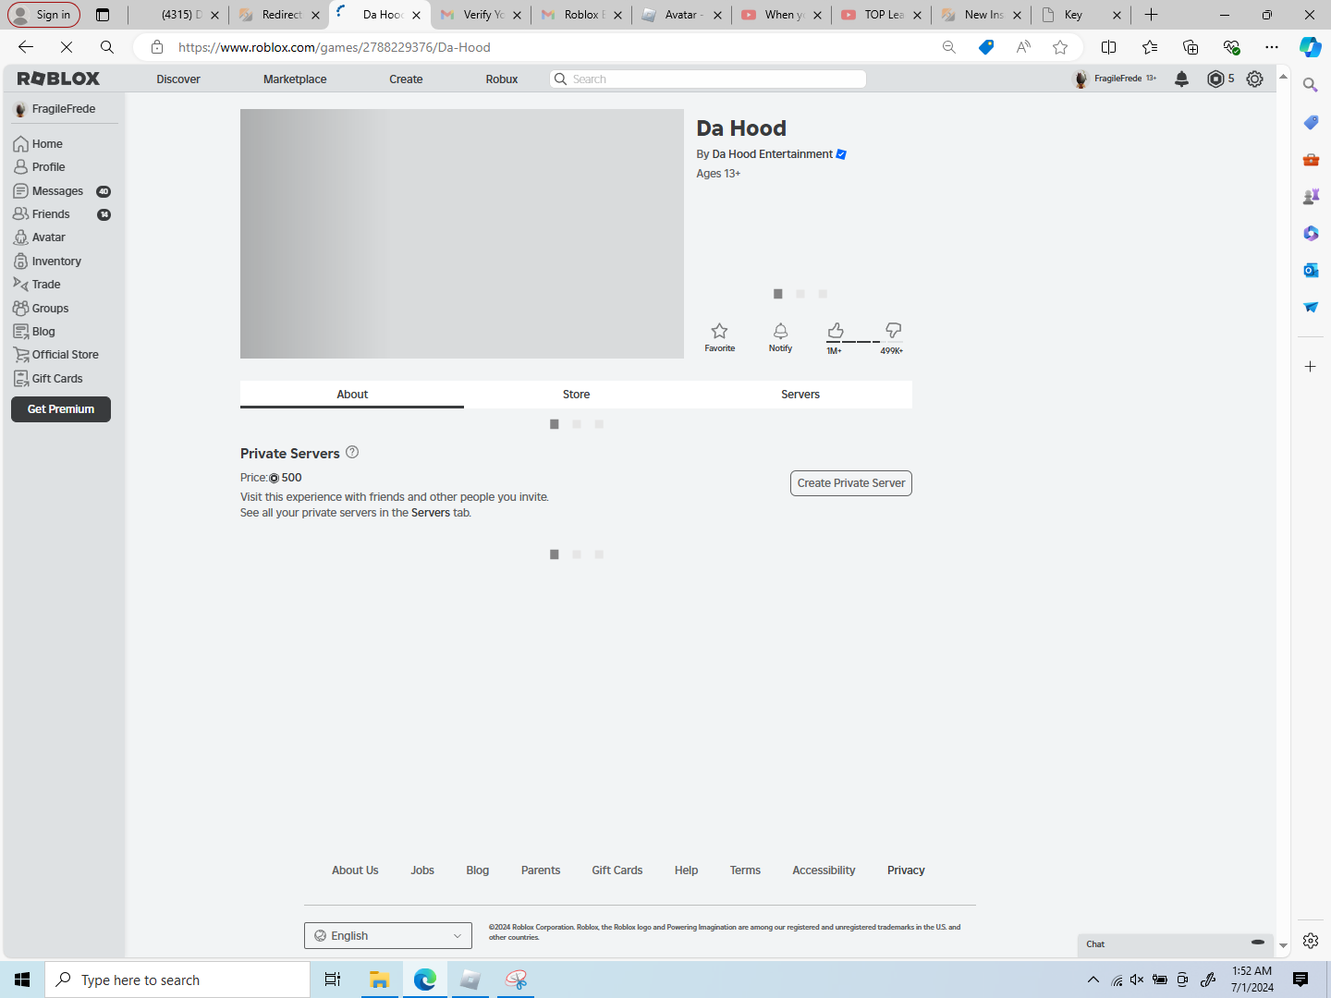
Task: Open Snipping Tool from the taskbar
Action: 516,980
